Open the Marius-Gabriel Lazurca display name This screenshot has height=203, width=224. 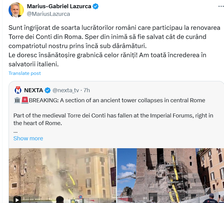pyautogui.click(x=59, y=6)
